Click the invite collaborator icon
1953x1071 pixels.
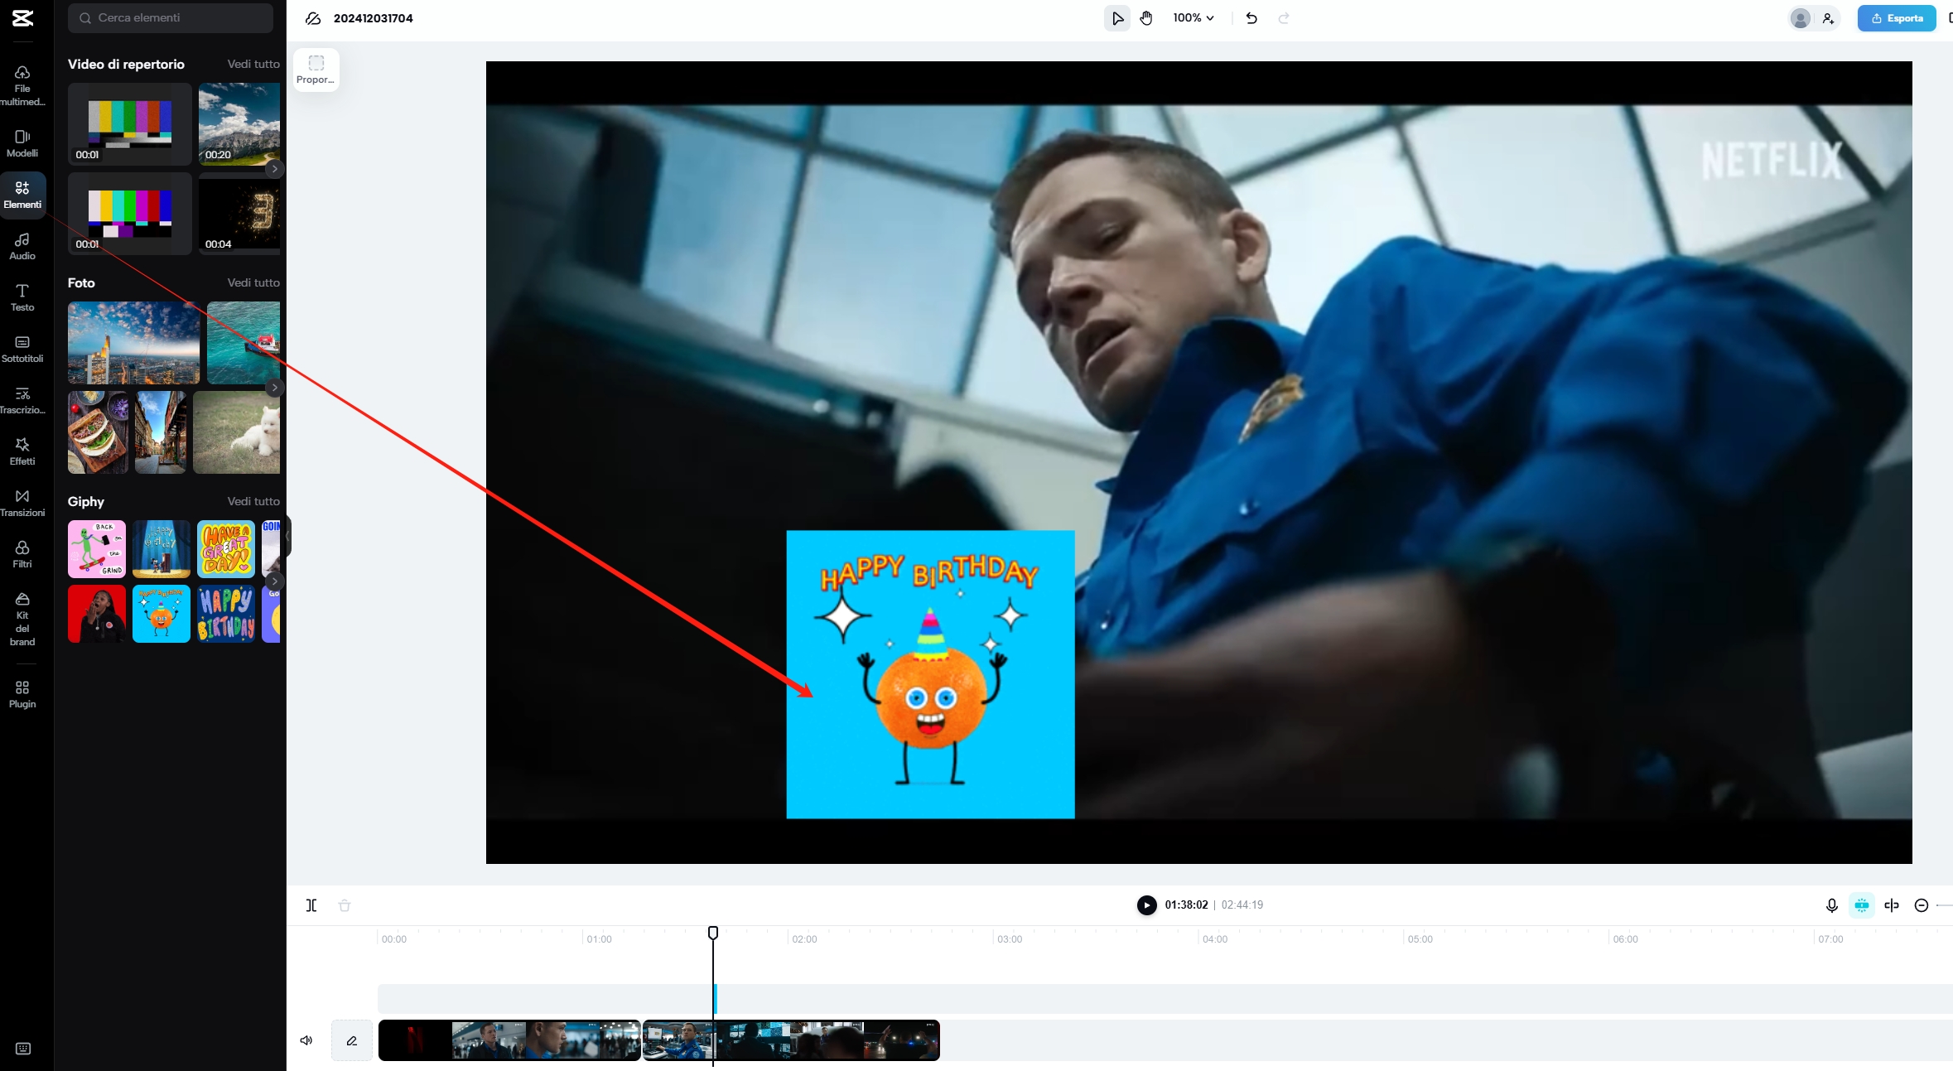(x=1828, y=17)
